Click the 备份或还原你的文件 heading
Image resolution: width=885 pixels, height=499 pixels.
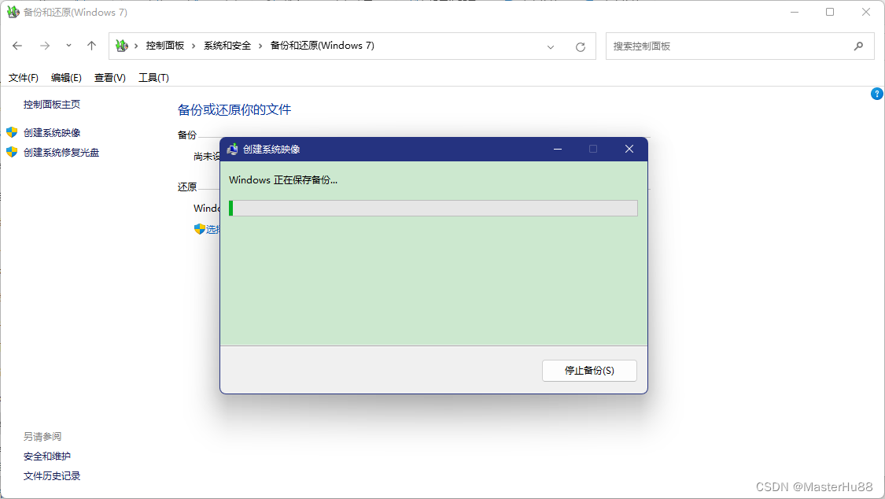[234, 109]
